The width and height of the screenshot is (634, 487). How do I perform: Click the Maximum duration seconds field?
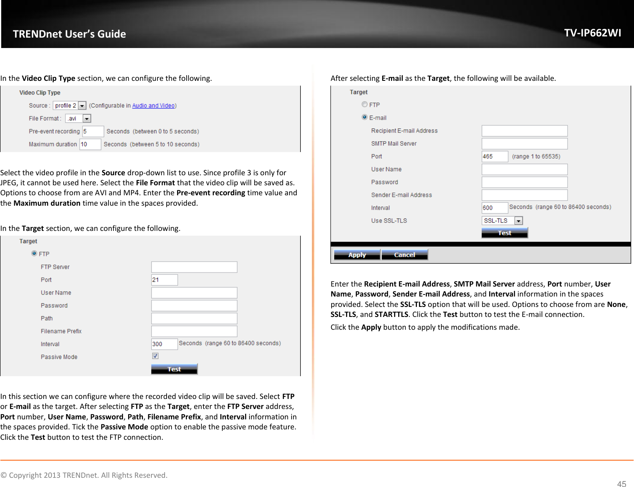coord(90,144)
